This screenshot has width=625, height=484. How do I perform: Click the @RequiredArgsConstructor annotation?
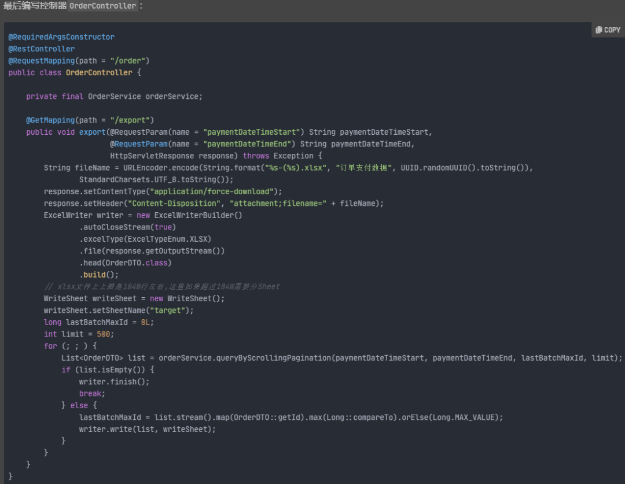61,37
